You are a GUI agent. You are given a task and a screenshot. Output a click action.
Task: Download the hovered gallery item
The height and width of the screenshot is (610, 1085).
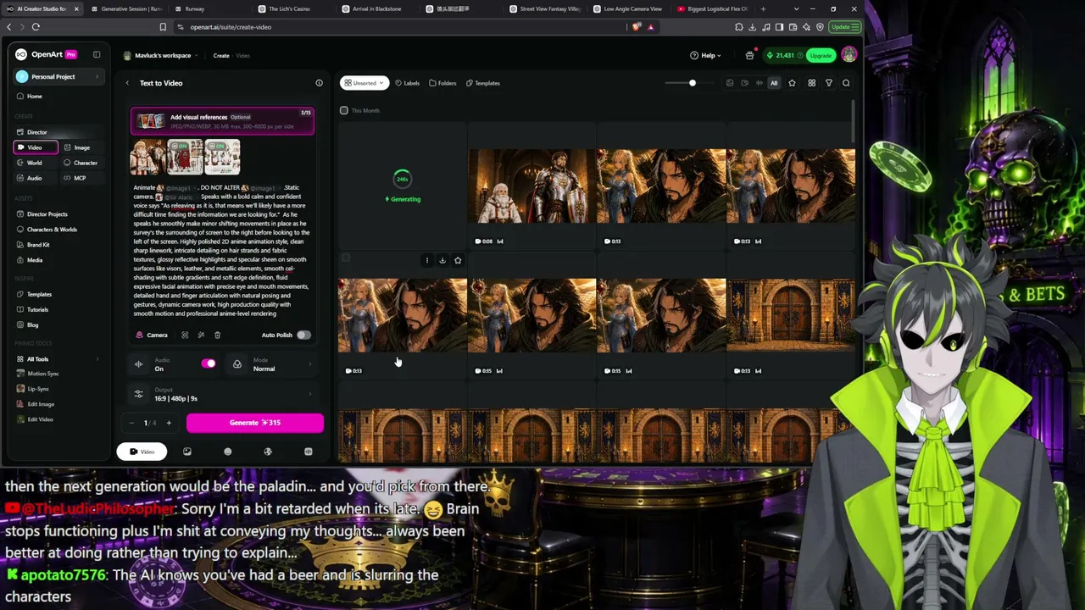[x=442, y=260]
